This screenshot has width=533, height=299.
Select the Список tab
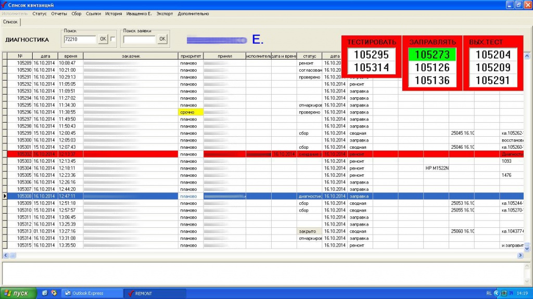coord(10,22)
